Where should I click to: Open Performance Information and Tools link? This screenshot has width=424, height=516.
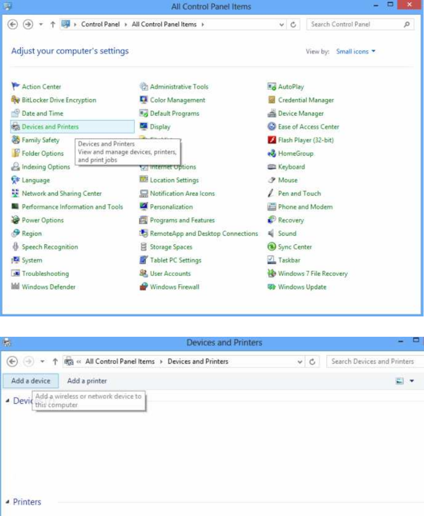[73, 206]
